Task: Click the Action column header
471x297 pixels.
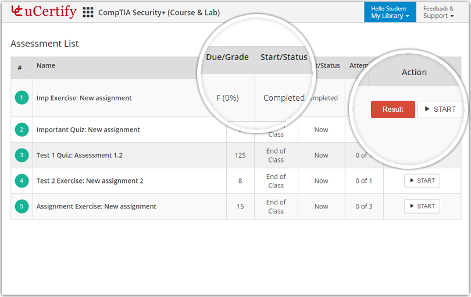Action: (414, 72)
